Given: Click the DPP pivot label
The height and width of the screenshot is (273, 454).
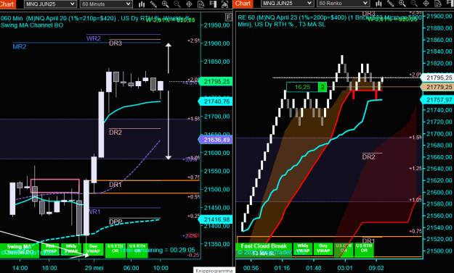Looking at the screenshot, I should point(115,222).
